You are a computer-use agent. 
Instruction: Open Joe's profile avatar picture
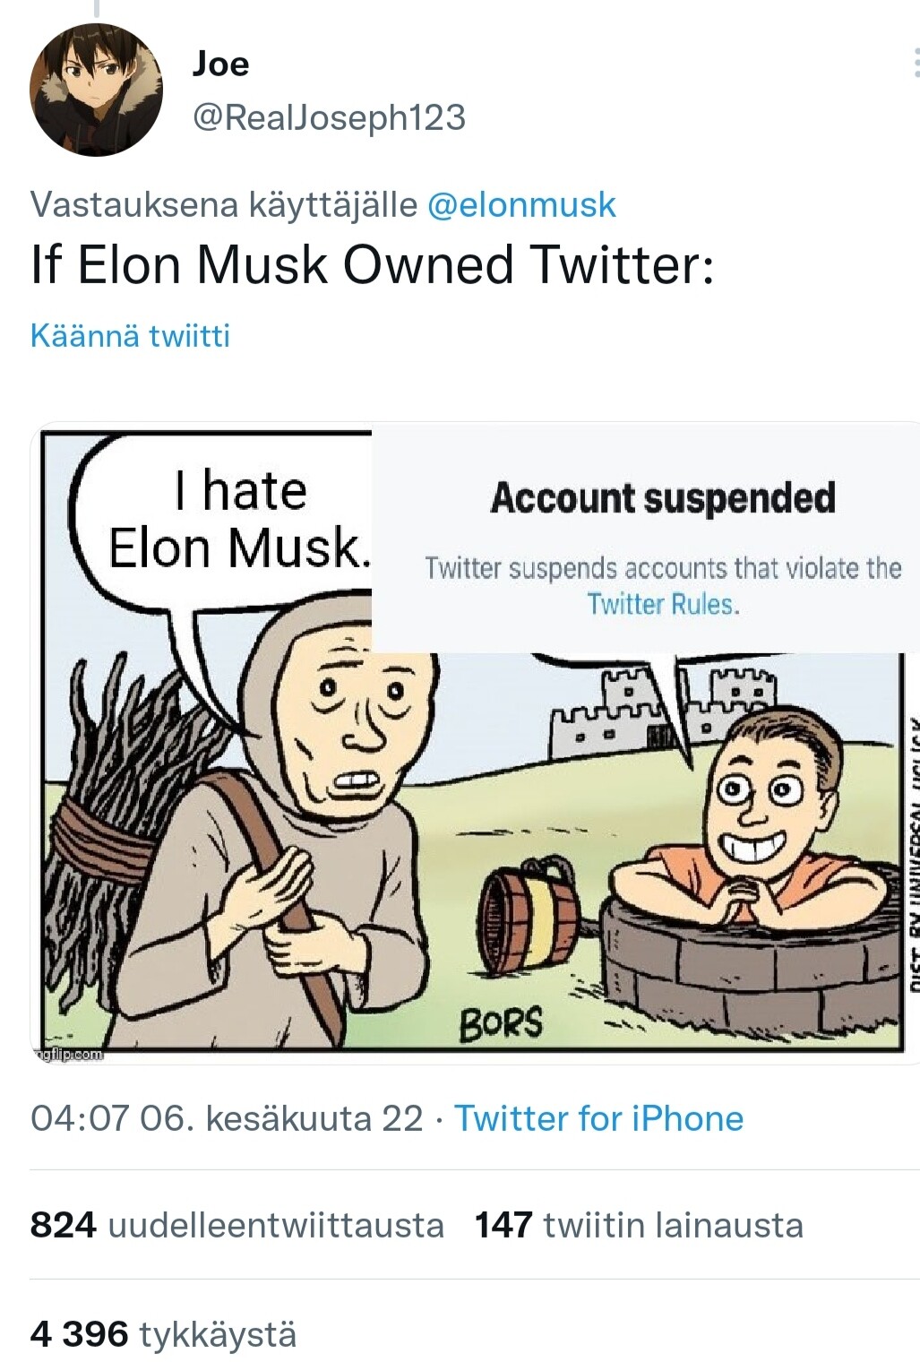(x=96, y=91)
